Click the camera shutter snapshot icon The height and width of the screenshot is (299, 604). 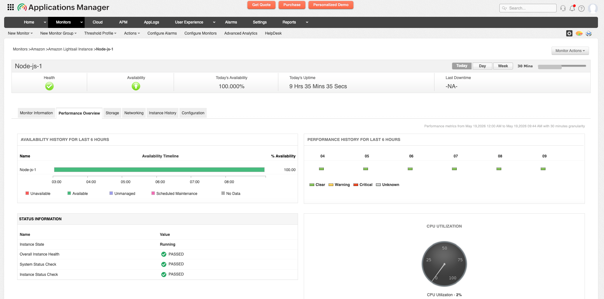[x=569, y=33]
